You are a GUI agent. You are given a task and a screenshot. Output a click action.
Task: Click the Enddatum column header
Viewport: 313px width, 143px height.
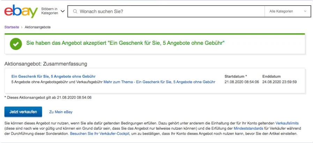coord(271,76)
